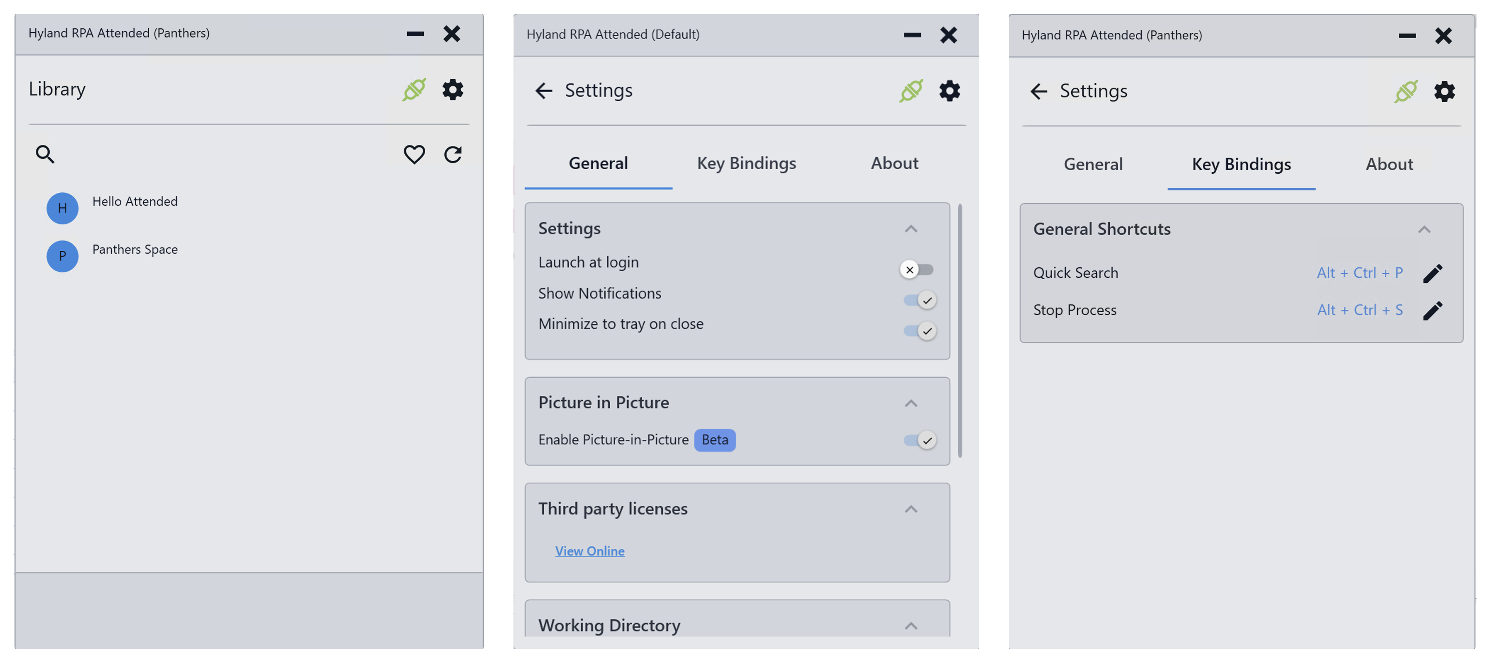1490x669 pixels.
Task: Click the search magnifier icon in Library
Action: click(45, 154)
